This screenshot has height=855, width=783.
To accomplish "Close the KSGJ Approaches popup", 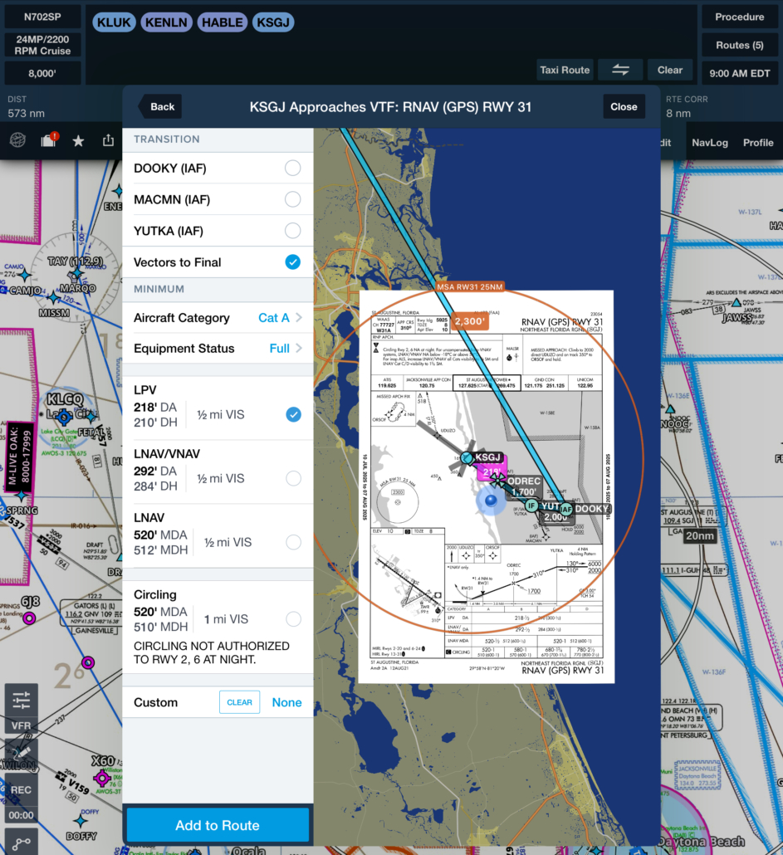I will pos(624,107).
